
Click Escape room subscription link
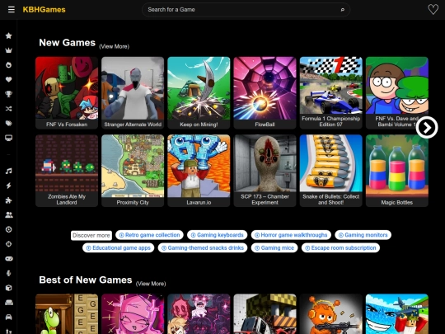(x=340, y=248)
